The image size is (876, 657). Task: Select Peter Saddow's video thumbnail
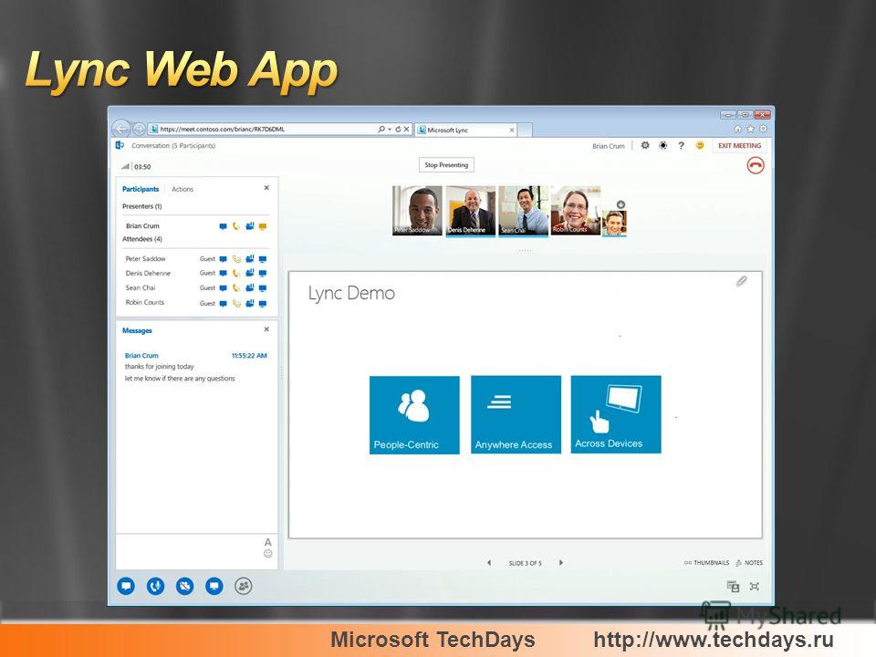point(417,211)
